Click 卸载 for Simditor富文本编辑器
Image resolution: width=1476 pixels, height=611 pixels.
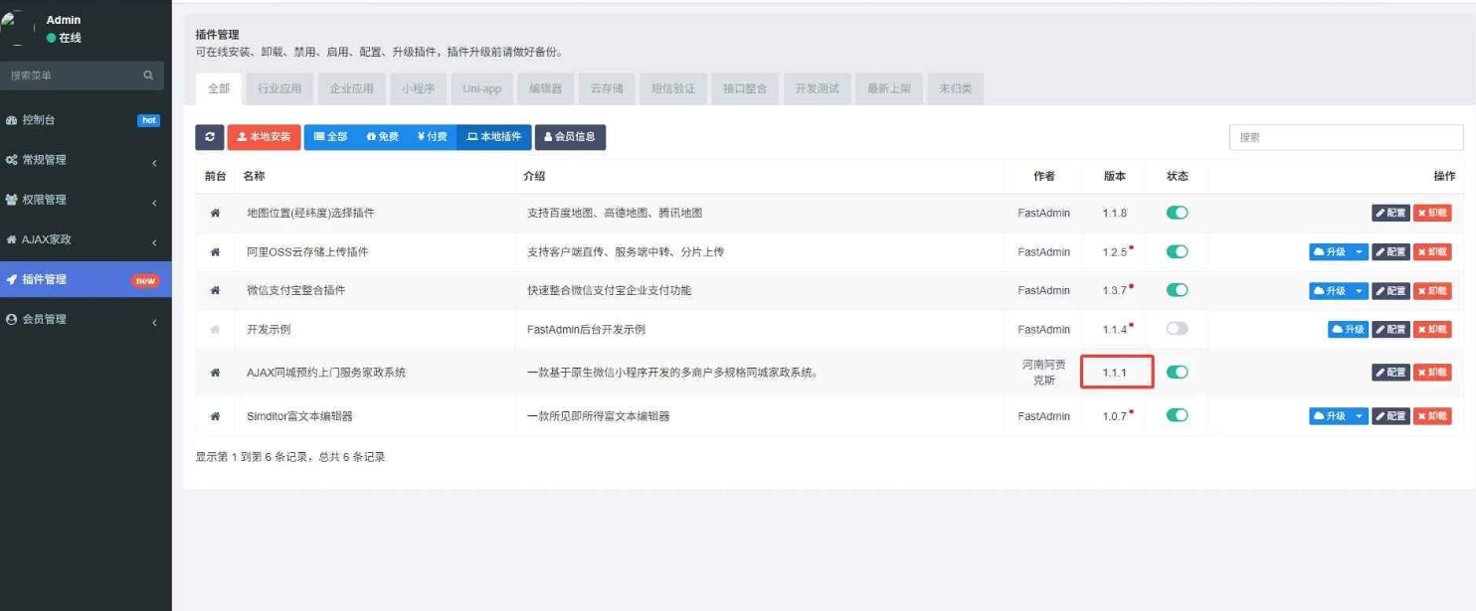1432,416
